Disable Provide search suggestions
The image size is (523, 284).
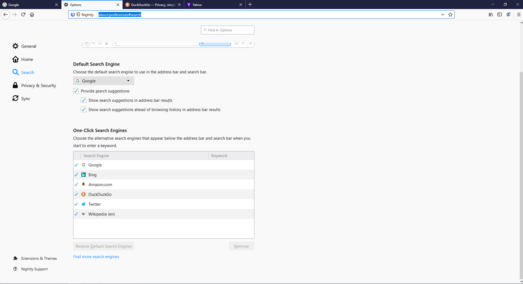(x=76, y=91)
